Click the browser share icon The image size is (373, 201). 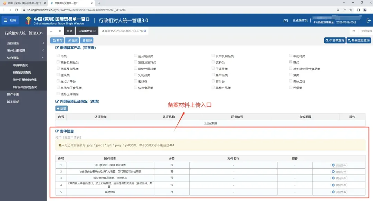pos(344,10)
